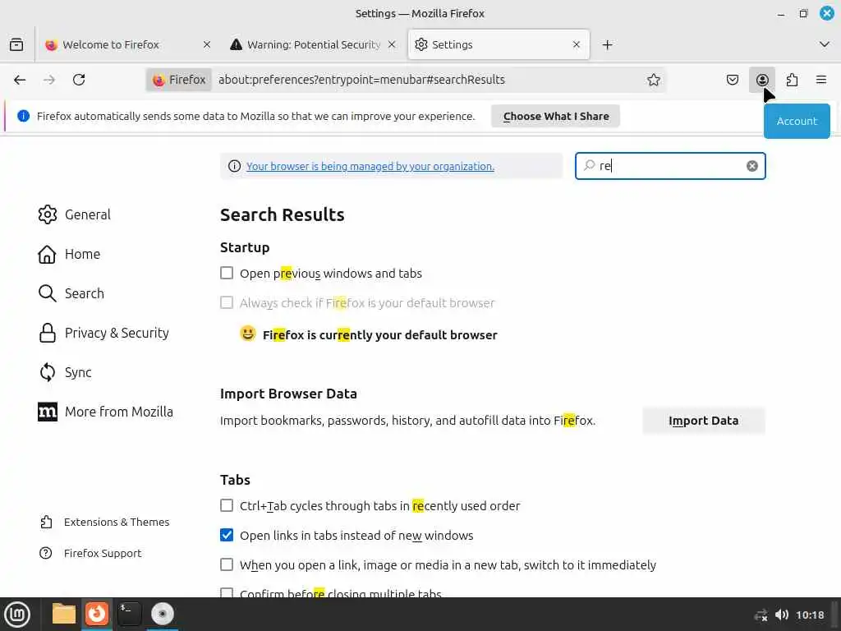Uncheck Open links in tabs option

(227, 536)
